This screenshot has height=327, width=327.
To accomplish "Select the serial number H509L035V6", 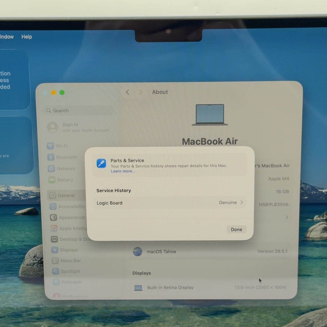I will tap(274, 204).
